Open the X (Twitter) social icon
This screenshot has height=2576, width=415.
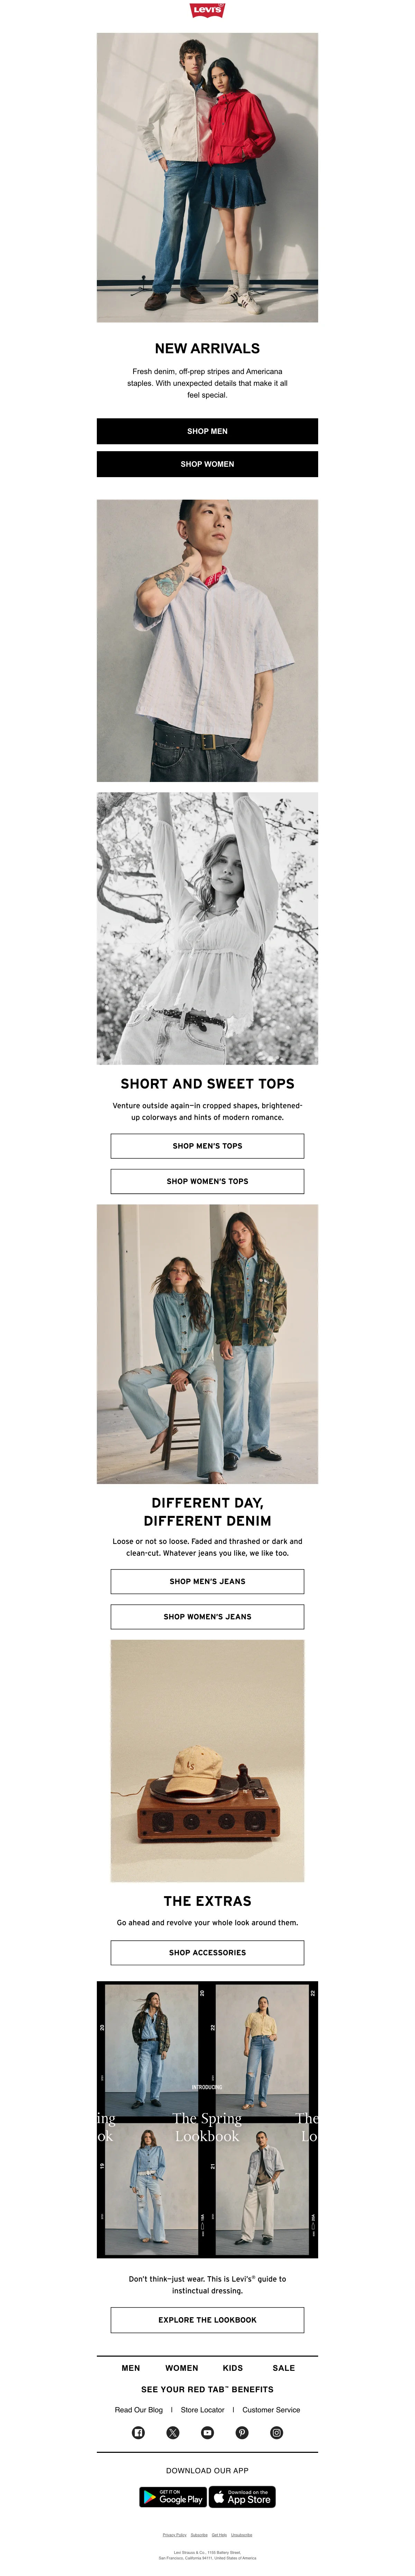pyautogui.click(x=173, y=2433)
